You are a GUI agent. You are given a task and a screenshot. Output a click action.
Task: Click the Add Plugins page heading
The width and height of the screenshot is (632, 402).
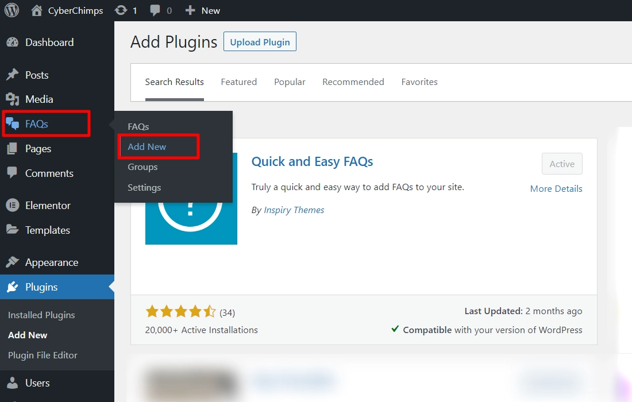pos(174,42)
